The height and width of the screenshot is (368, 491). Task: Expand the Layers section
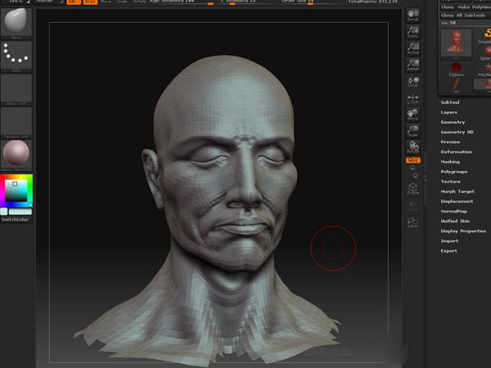[449, 112]
